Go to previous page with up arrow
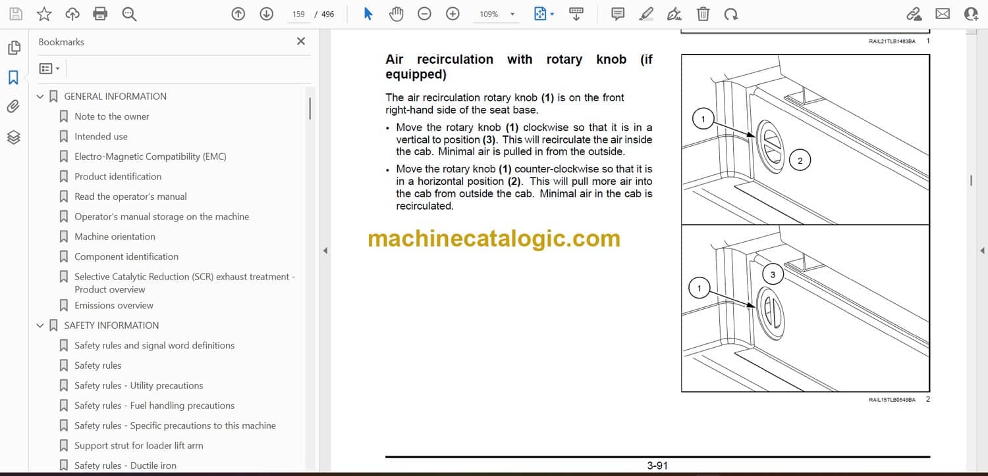The height and width of the screenshot is (476, 988). (x=238, y=14)
